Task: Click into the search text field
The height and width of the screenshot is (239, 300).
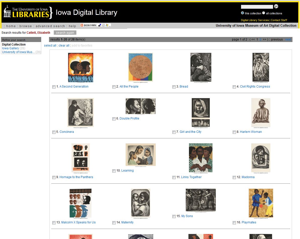Action: pos(257,7)
